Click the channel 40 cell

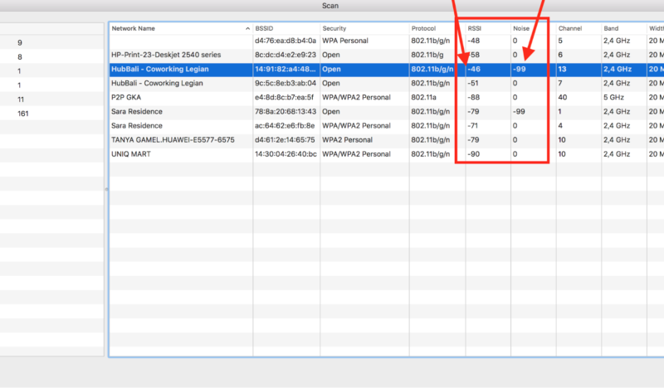tap(563, 97)
